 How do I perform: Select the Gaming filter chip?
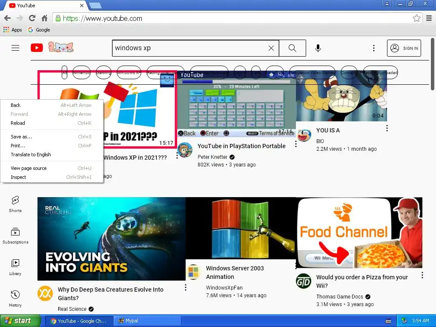(x=103, y=72)
